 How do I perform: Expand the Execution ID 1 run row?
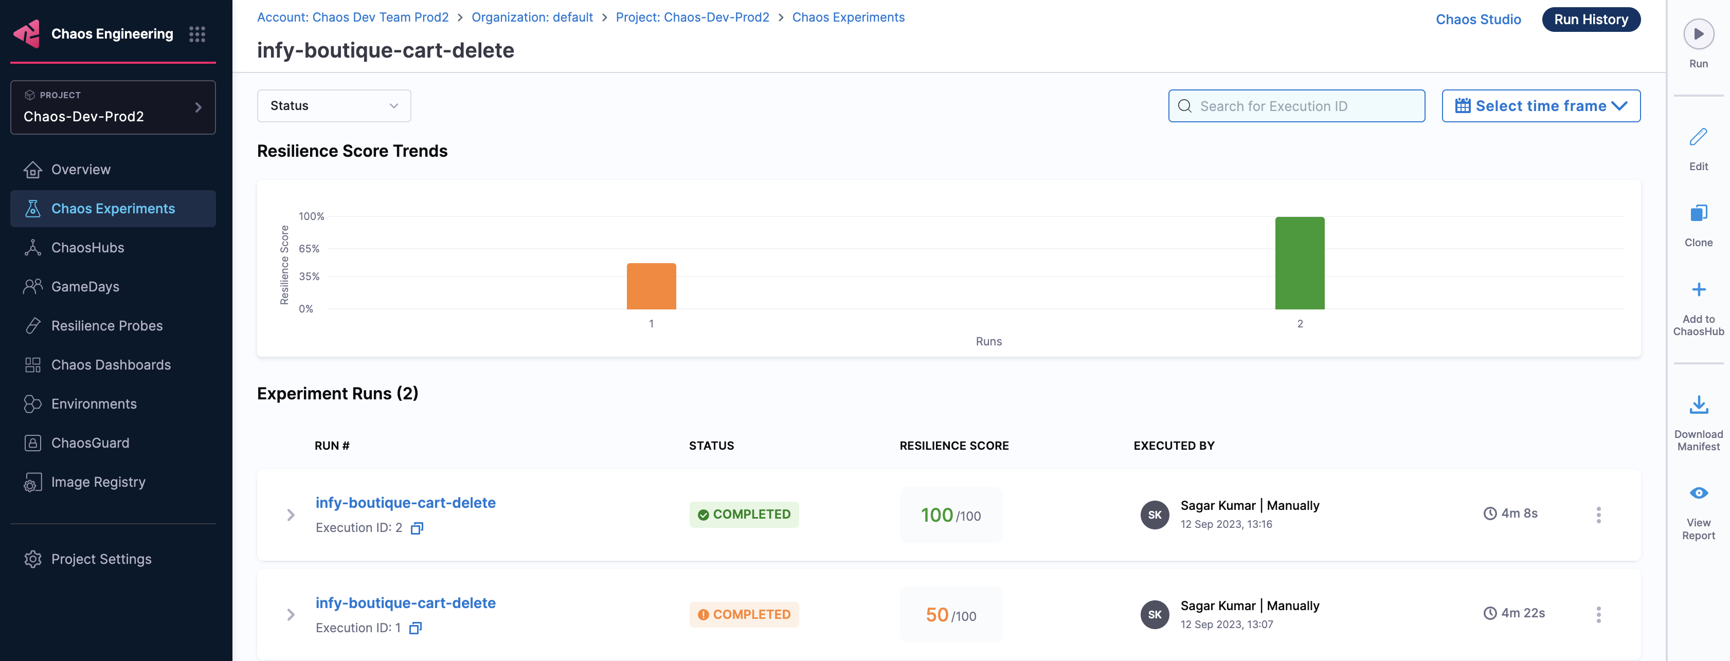click(x=291, y=615)
